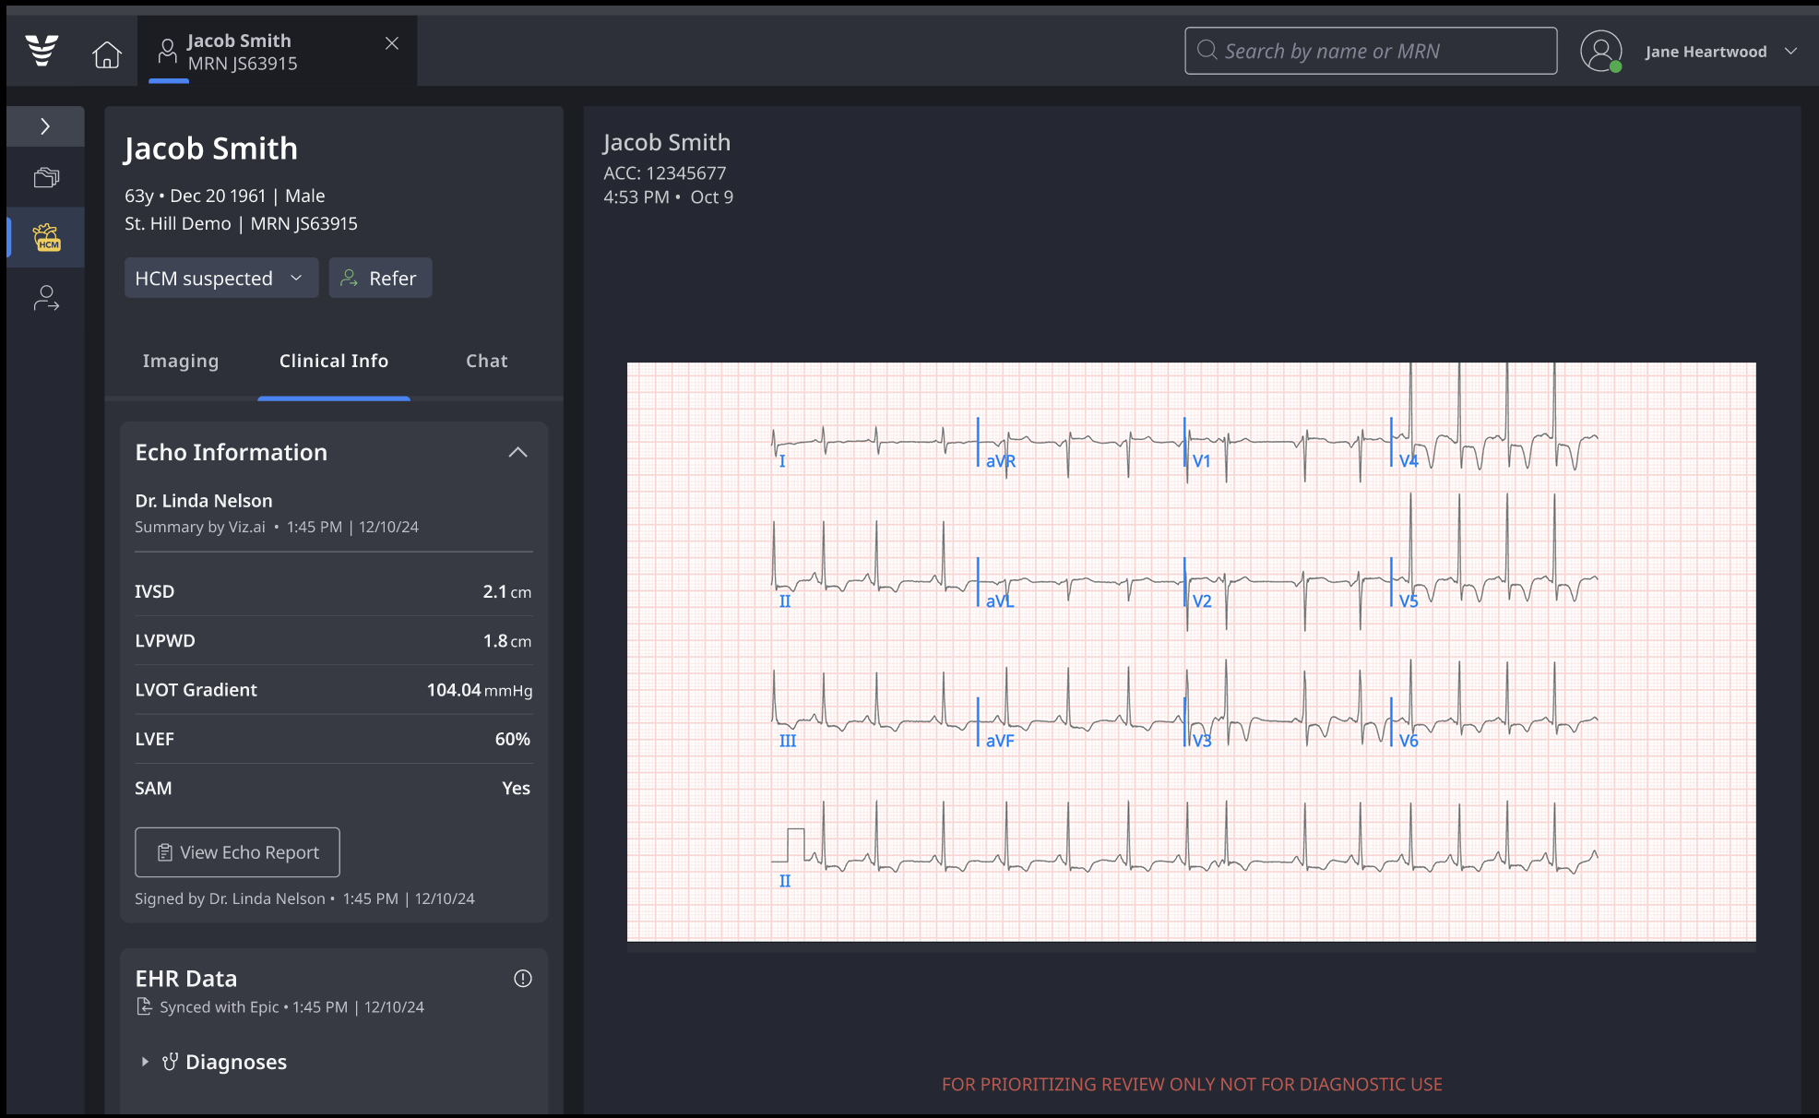1819x1118 pixels.
Task: Click Jane Heartwood's profile avatar
Action: point(1600,51)
